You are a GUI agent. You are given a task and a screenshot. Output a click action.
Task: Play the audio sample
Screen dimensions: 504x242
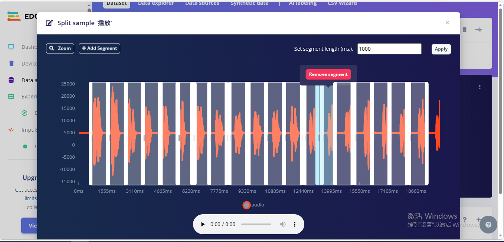coord(203,224)
